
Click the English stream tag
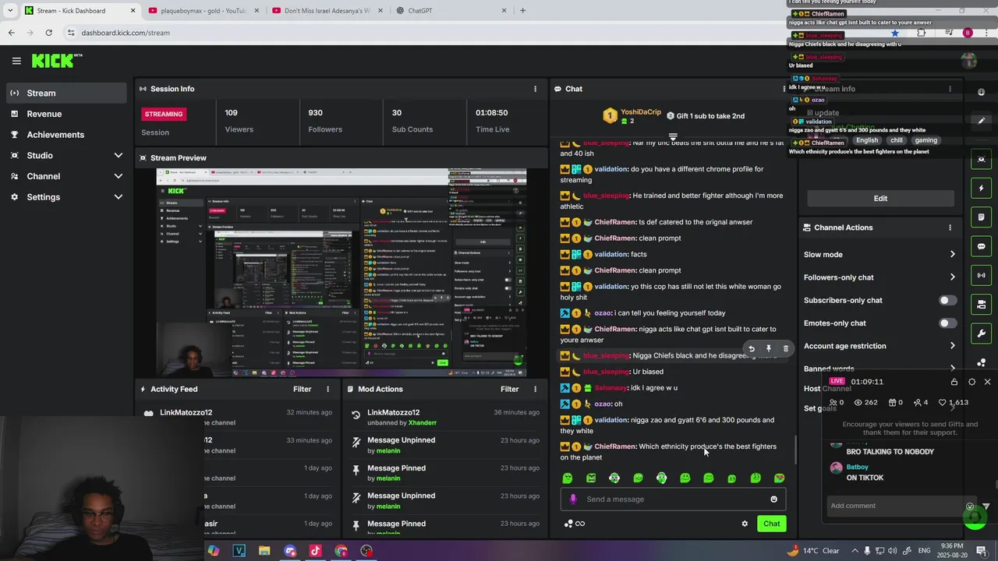(866, 140)
